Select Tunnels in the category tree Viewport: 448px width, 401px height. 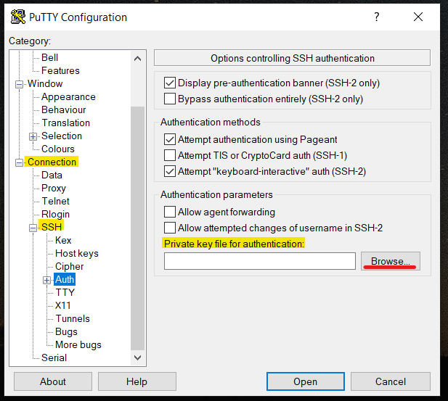(x=73, y=318)
